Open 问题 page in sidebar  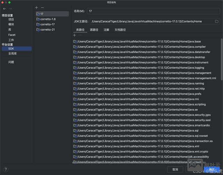click(11, 62)
